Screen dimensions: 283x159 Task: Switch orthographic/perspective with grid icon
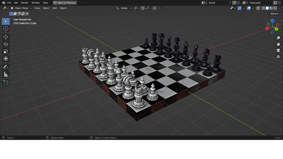278,57
